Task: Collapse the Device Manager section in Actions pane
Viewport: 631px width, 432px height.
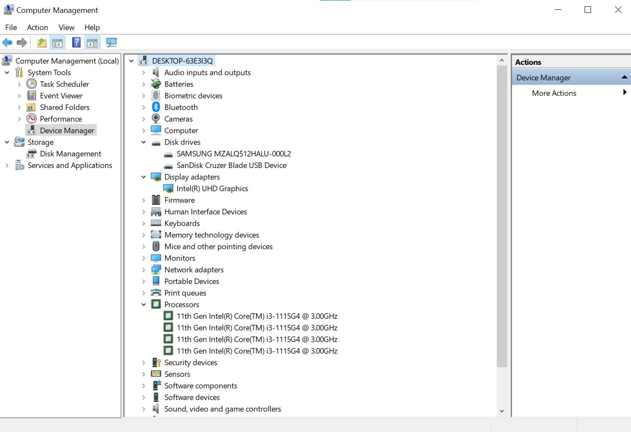Action: point(624,78)
